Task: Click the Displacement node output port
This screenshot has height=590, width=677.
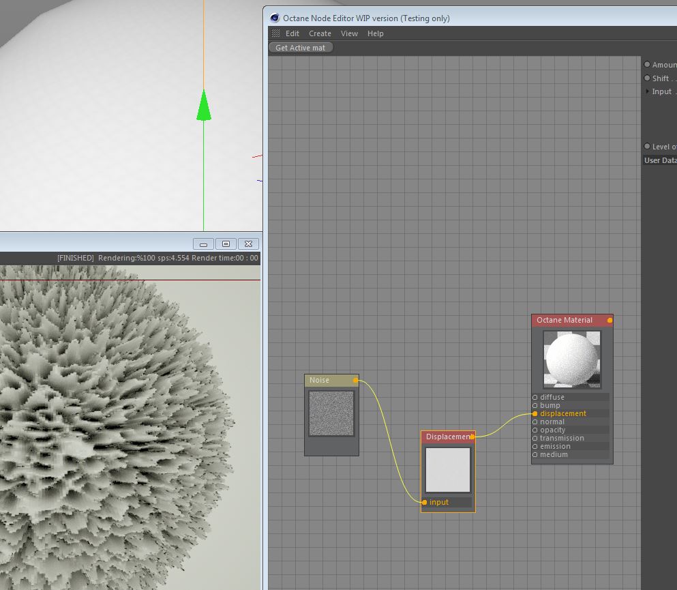Action: pyautogui.click(x=472, y=436)
